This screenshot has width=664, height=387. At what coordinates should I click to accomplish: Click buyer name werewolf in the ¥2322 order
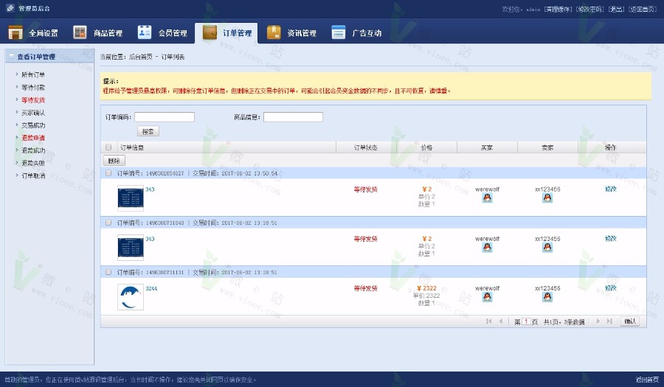(487, 288)
